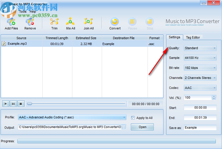This screenshot has width=222, height=149.
Task: Click the Open output folder button
Action: point(142,127)
